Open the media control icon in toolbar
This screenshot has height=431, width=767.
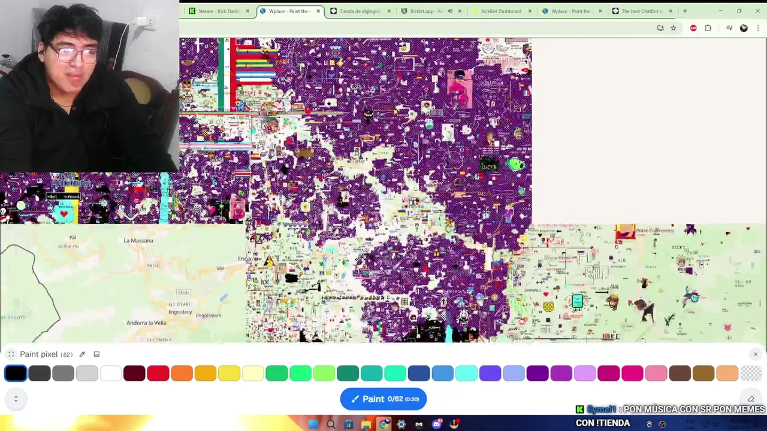[x=729, y=28]
